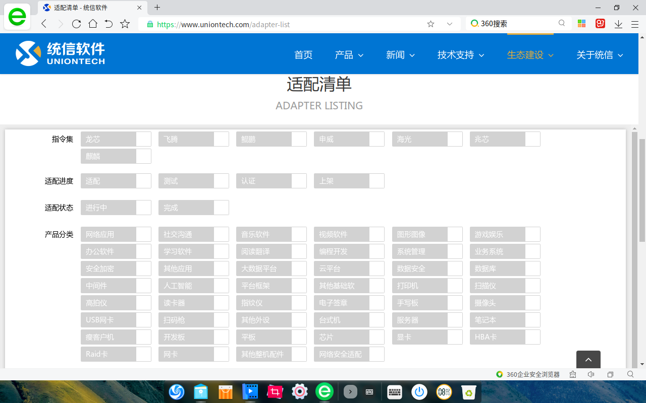Screen dimensions: 646x403
Task: Enable the 完成 adaptation status filter
Action: tap(193, 208)
